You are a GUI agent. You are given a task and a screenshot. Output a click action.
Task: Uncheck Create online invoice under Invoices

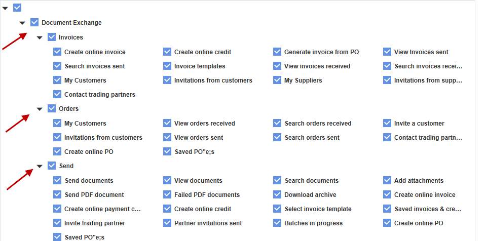[x=57, y=52]
